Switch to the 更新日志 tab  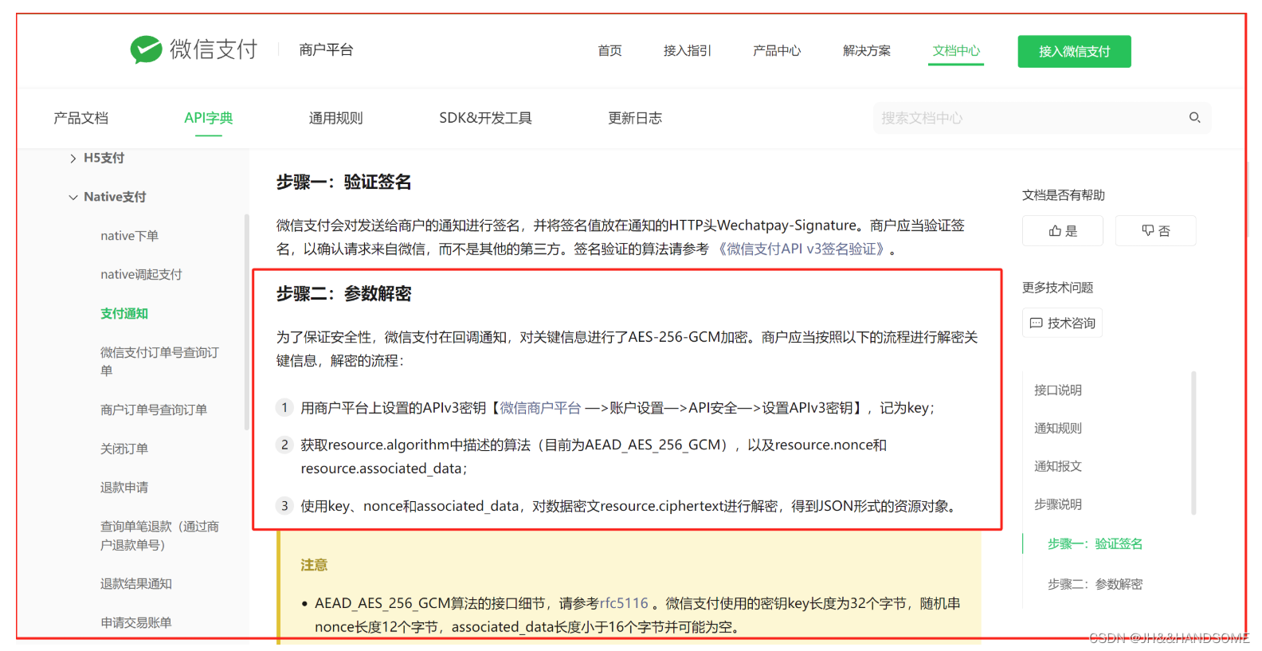[x=634, y=119]
